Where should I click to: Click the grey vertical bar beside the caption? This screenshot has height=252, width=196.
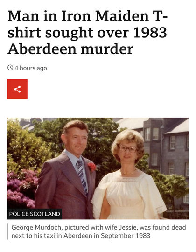pyautogui.click(x=8, y=231)
